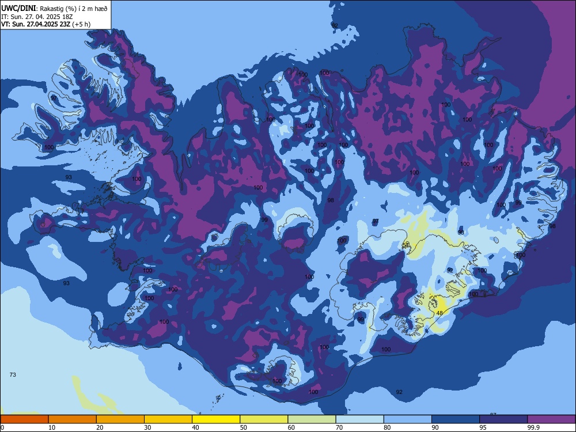Click the '57' humidity value label
Screen dimensions: 576x432
coord(406,245)
